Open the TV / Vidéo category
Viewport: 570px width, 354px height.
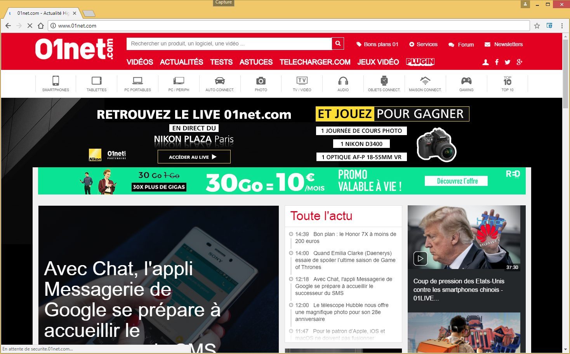tap(302, 83)
